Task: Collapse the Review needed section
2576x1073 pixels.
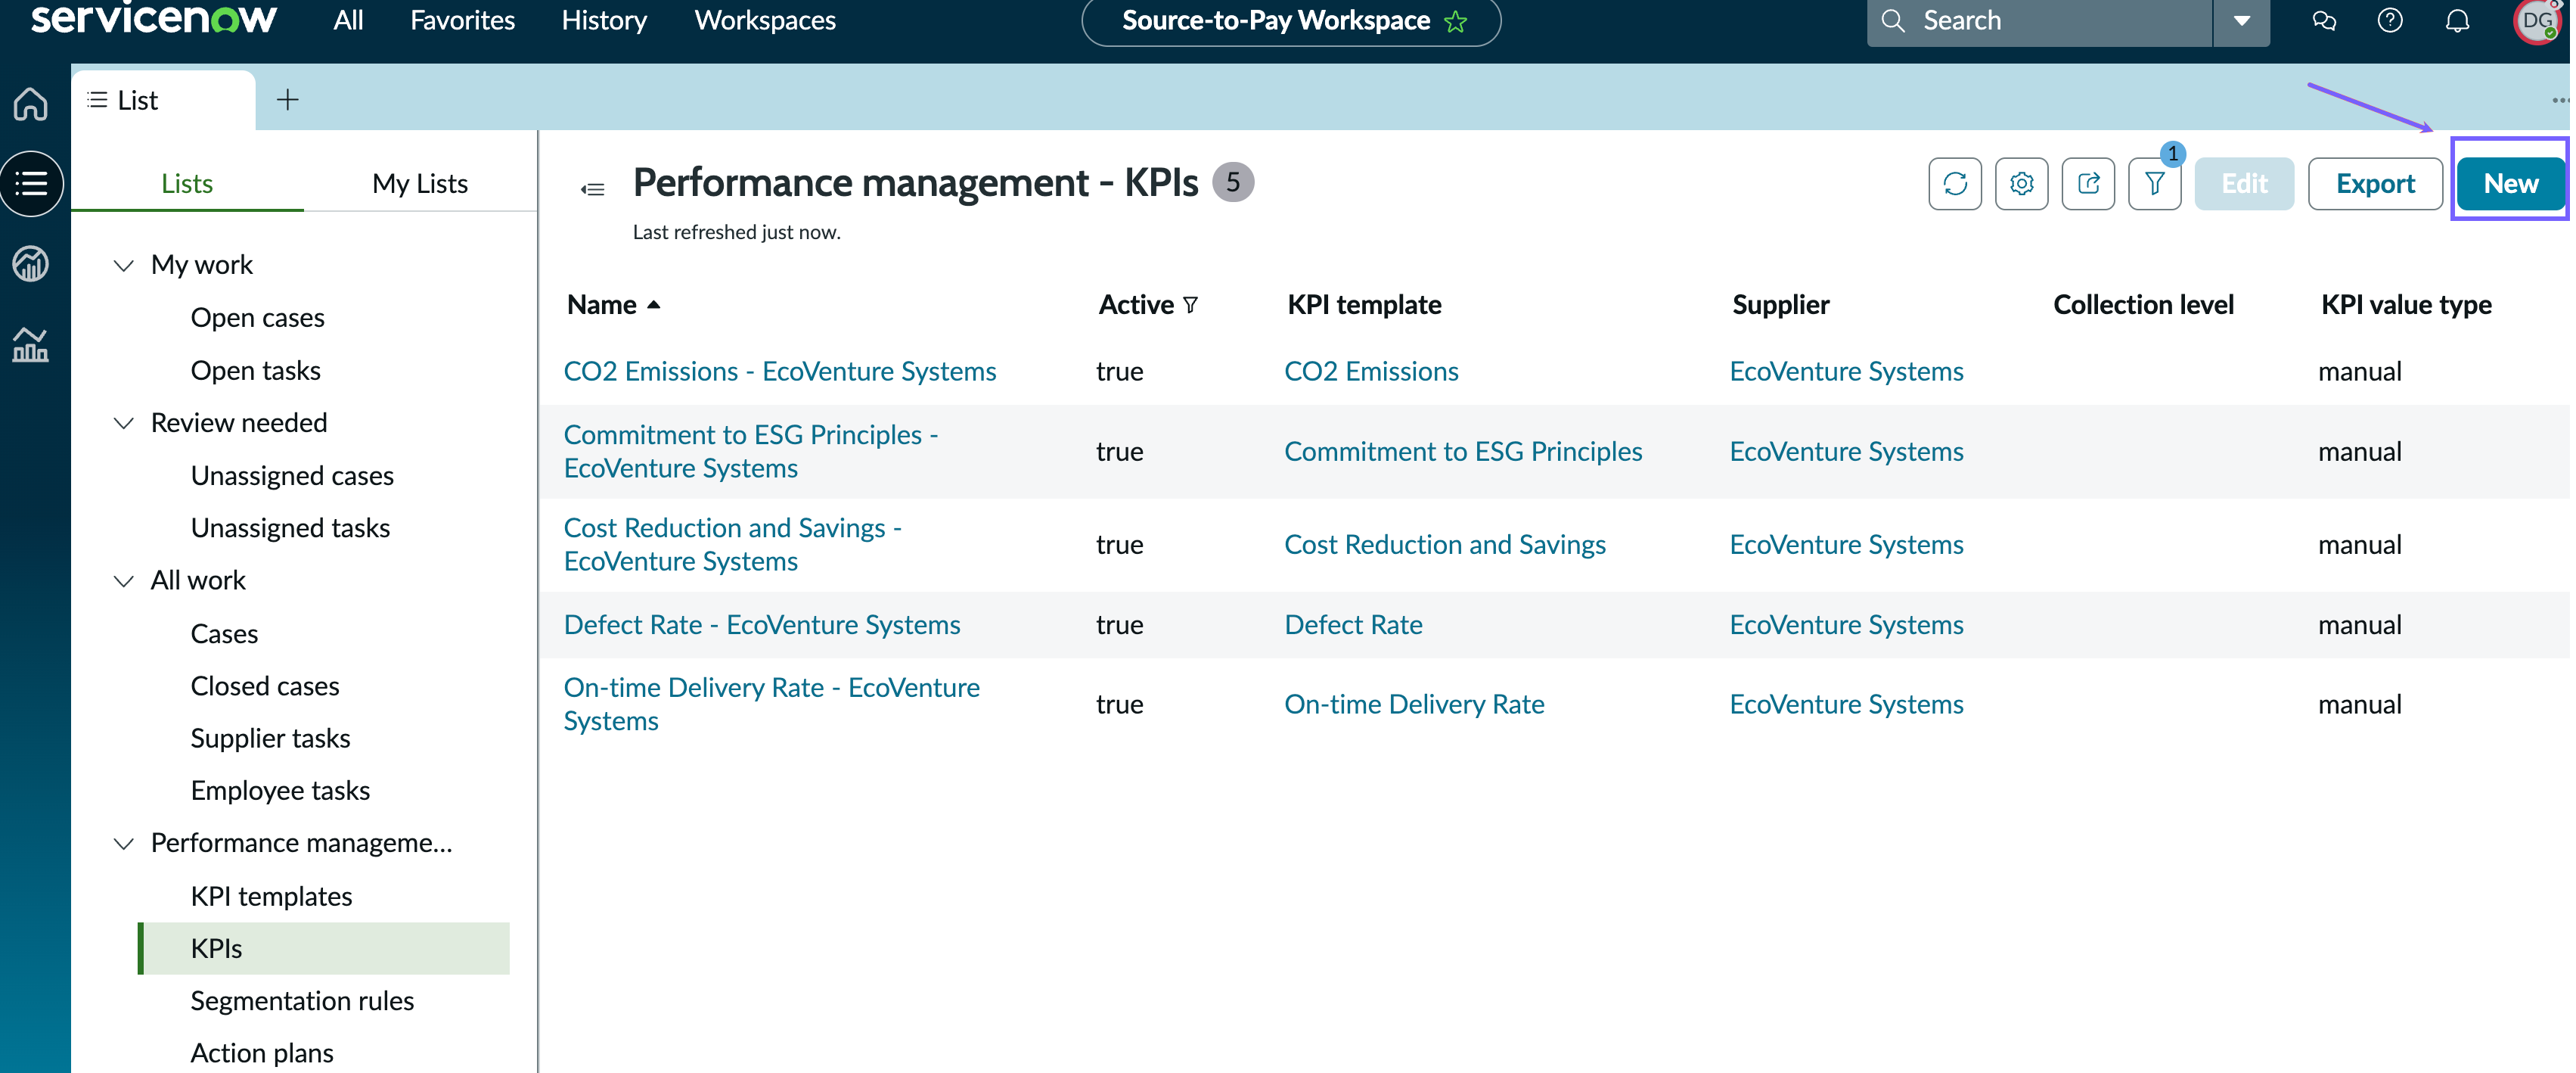Action: [x=123, y=424]
